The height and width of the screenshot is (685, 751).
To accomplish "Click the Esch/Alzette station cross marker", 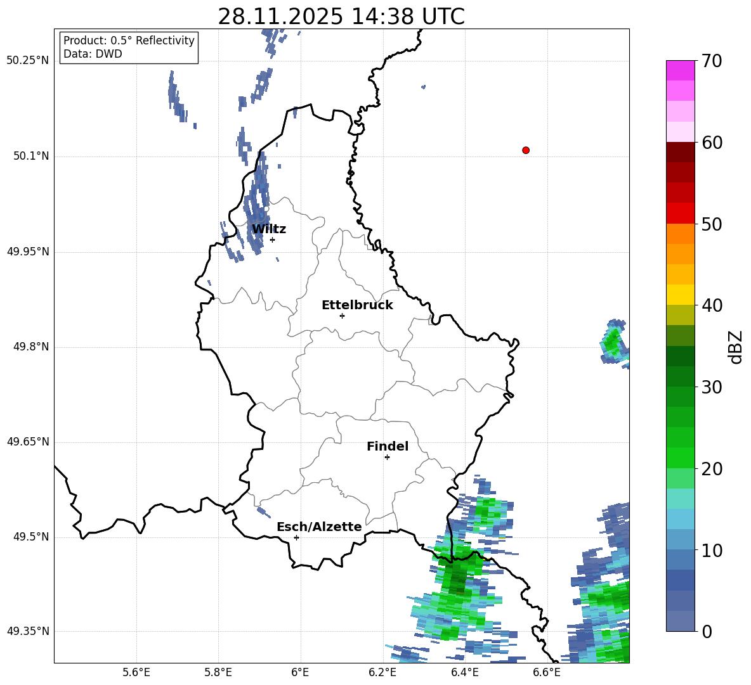I will coord(296,537).
